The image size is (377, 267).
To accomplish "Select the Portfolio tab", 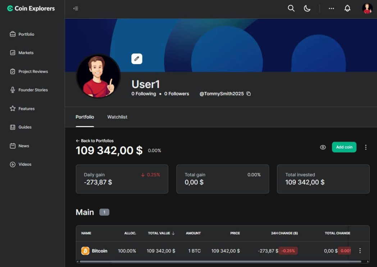I will [x=85, y=117].
